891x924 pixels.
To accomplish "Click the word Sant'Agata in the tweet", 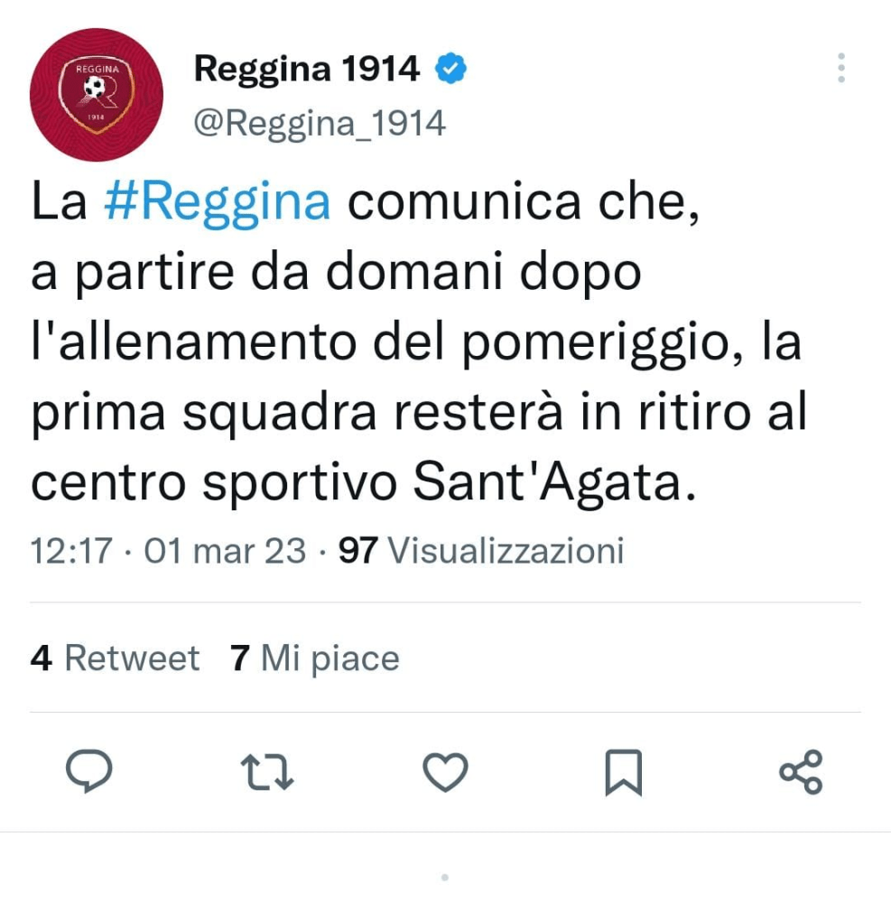I will click(555, 482).
